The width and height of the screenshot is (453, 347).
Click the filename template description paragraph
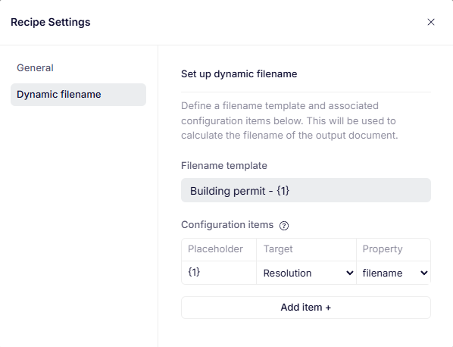tap(289, 120)
